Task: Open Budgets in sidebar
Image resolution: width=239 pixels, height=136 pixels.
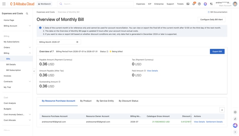Action: pos(7,109)
